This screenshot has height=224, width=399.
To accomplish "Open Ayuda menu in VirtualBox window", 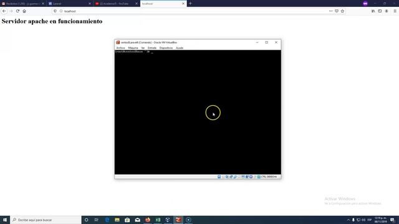I will 180,48.
